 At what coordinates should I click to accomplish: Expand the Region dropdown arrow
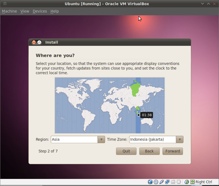[x=101, y=139]
